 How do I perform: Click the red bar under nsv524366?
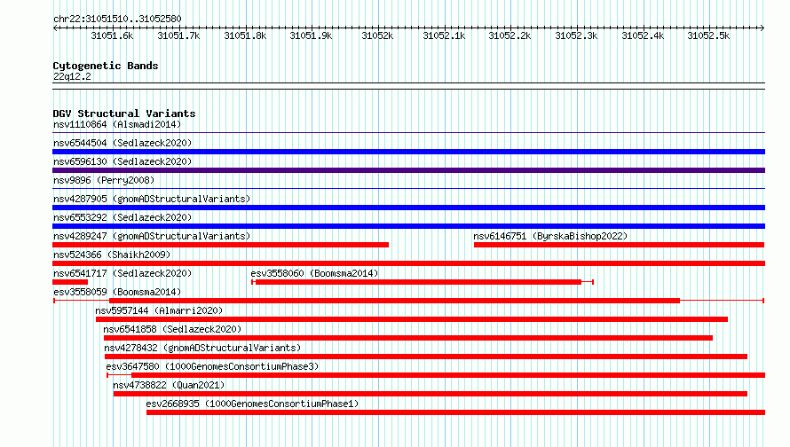tap(408, 263)
